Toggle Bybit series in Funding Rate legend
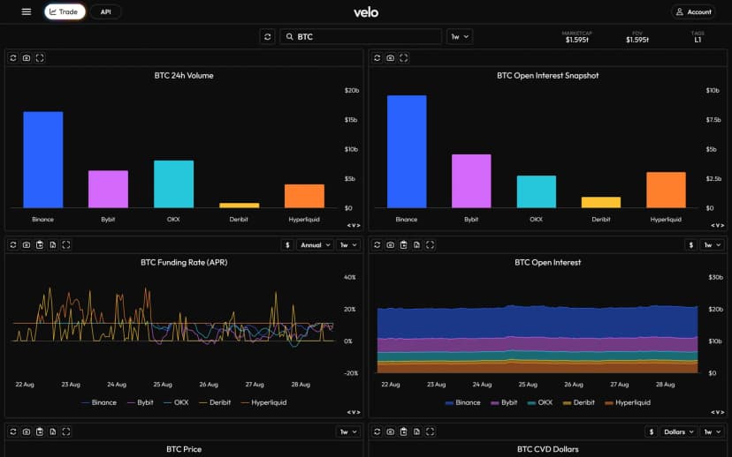 pyautogui.click(x=140, y=402)
